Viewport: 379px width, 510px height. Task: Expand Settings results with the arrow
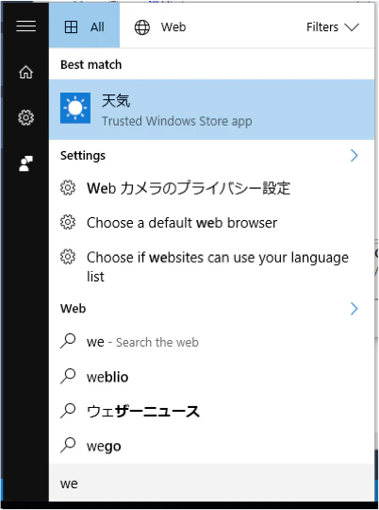point(354,156)
